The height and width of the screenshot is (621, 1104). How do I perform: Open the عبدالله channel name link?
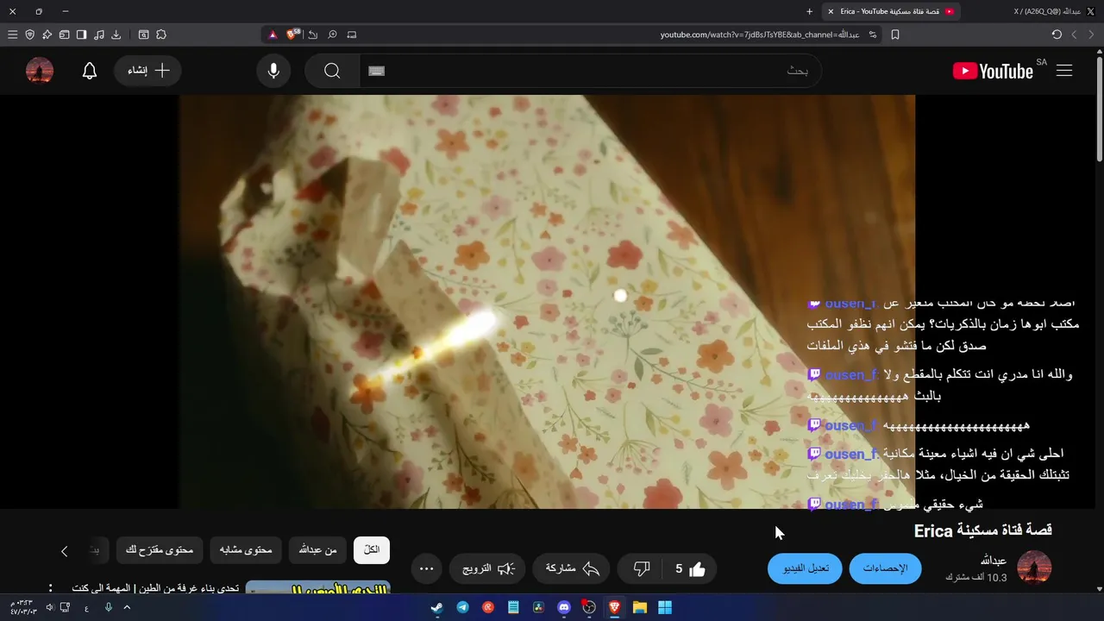pos(994,561)
